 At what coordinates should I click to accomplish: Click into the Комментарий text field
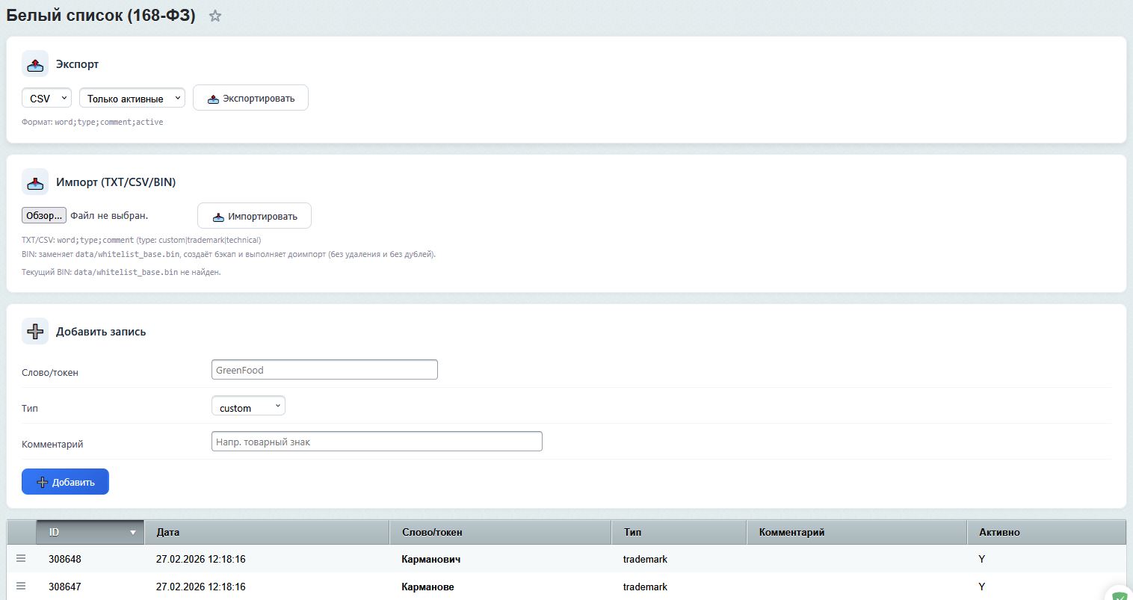pyautogui.click(x=377, y=442)
